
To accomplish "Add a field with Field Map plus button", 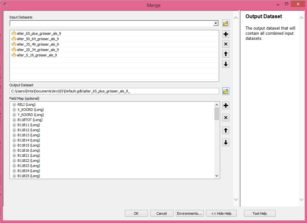I will coord(226,105).
